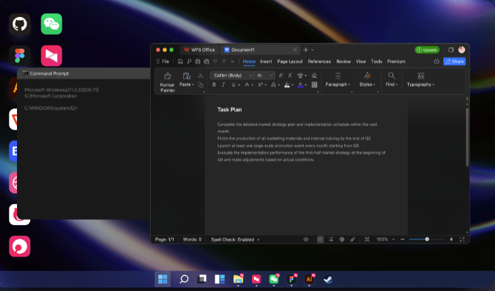Increase font size with A+ icon

pyautogui.click(x=280, y=75)
